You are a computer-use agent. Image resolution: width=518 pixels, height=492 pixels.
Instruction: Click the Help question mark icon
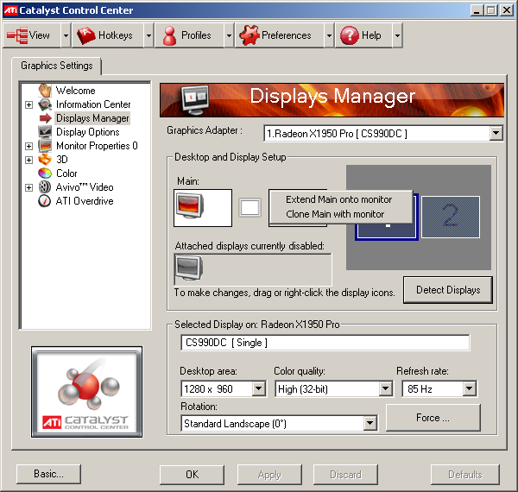tap(350, 35)
